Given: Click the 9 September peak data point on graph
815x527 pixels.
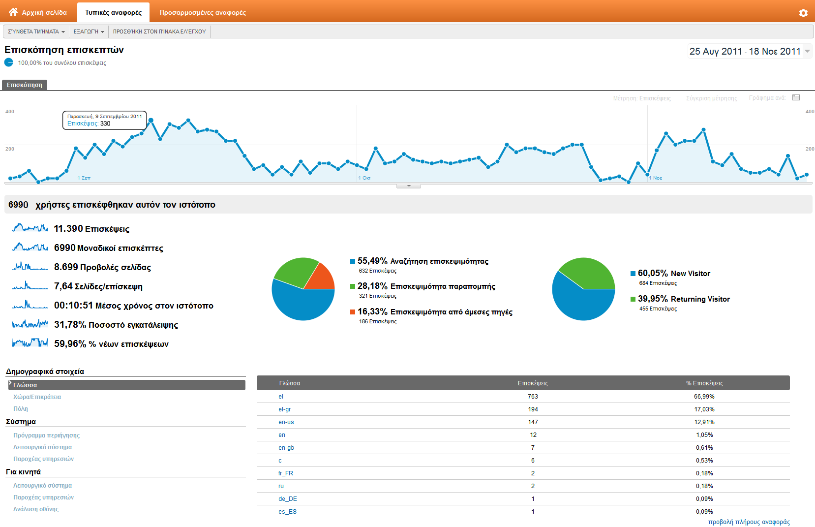Looking at the screenshot, I should [x=151, y=120].
